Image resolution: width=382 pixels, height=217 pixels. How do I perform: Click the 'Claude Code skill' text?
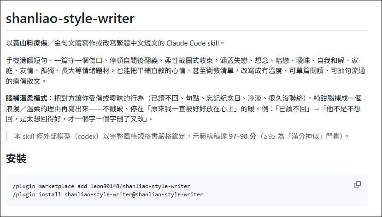[193, 43]
